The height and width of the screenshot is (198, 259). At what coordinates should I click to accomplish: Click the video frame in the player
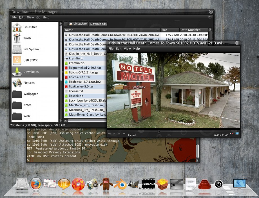(173, 90)
